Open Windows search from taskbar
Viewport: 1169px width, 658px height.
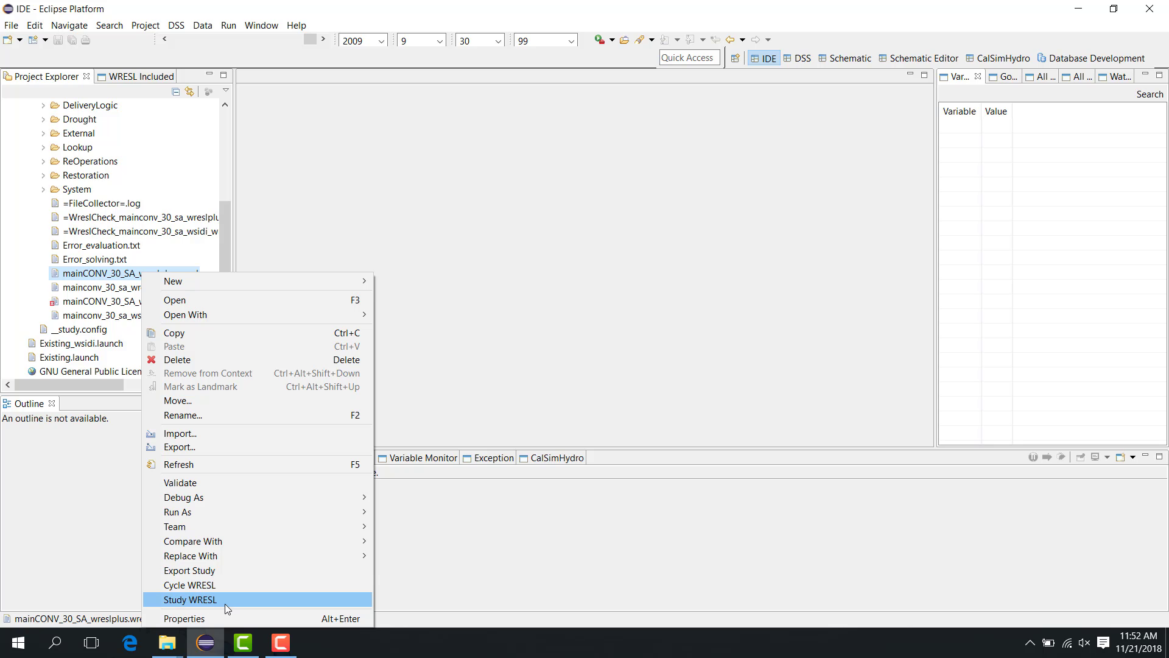tap(55, 643)
